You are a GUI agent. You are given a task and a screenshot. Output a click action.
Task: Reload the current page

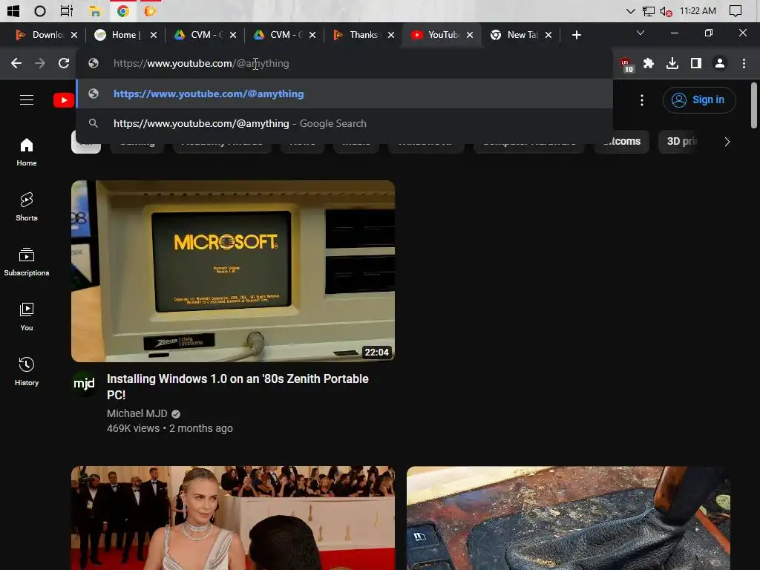point(64,63)
